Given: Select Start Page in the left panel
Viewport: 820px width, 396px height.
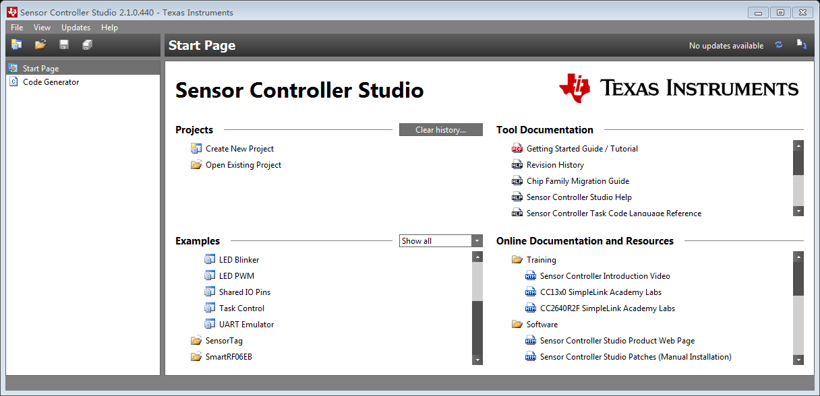Looking at the screenshot, I should point(83,68).
